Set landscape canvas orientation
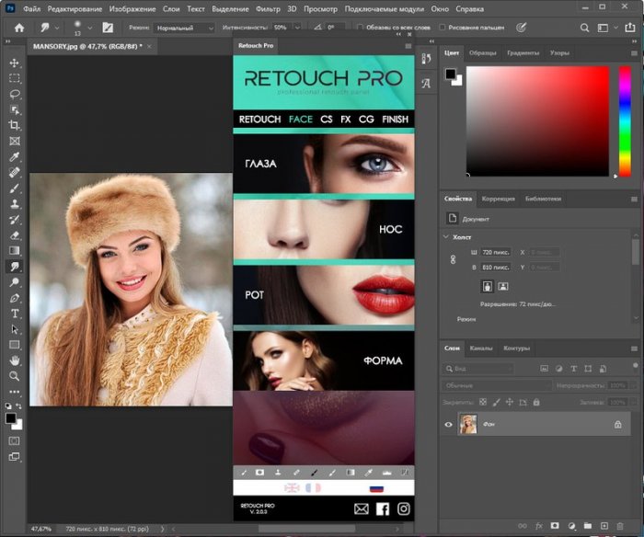This screenshot has height=537, width=644. (x=503, y=286)
